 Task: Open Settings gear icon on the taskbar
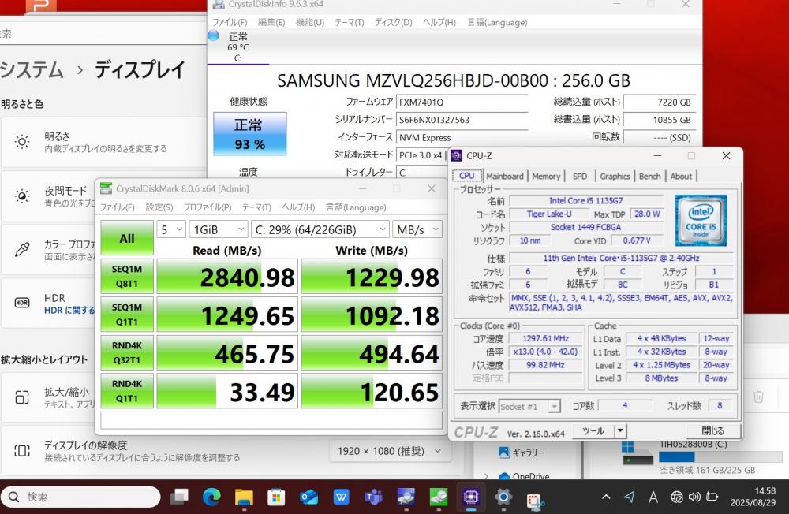click(503, 497)
